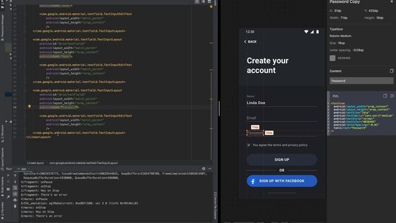Click the Stop icon in the Run panel

tap(8, 181)
